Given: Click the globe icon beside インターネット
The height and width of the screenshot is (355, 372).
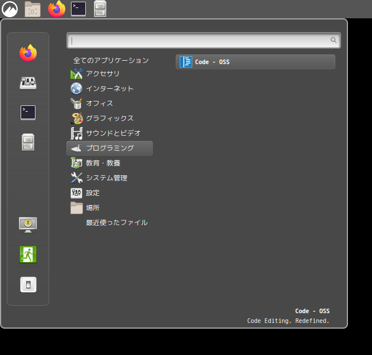Looking at the screenshot, I should pos(76,89).
